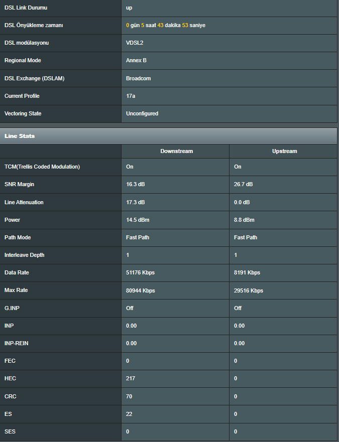Click the Unconfigured vectoring state value

point(142,113)
